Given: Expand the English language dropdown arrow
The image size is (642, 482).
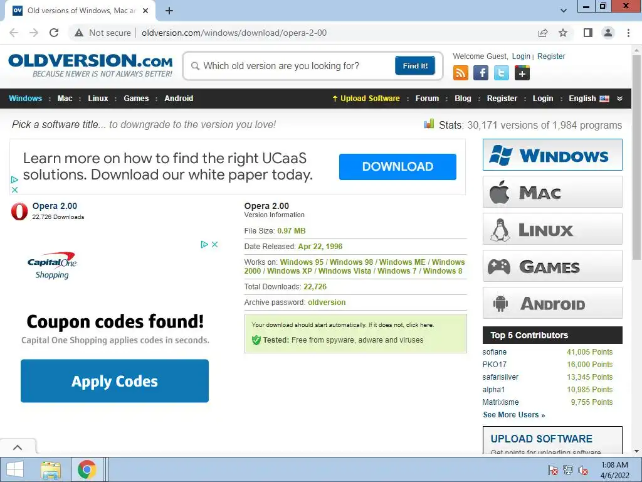Looking at the screenshot, I should pyautogui.click(x=619, y=99).
